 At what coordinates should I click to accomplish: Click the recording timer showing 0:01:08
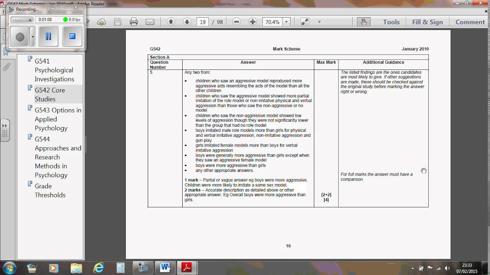[x=45, y=19]
